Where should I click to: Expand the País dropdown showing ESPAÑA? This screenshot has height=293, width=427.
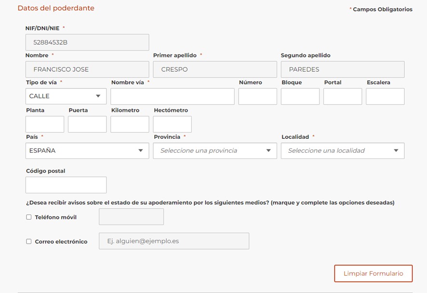pyautogui.click(x=87, y=151)
